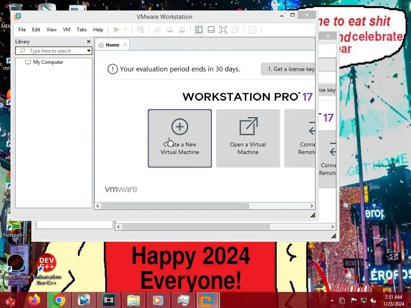Click the horizontal scrollbar thumb in front window
This screenshot has width=411, height=308.
click(x=175, y=206)
